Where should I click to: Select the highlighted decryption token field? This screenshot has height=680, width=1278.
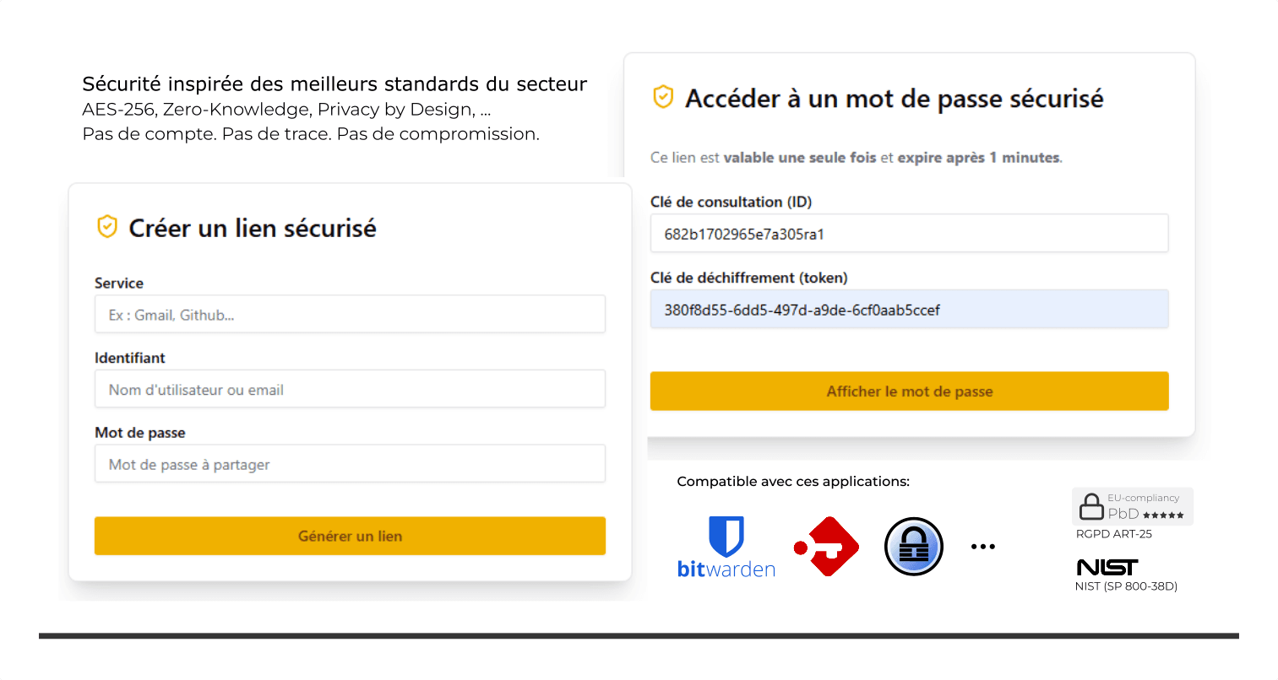pos(908,309)
